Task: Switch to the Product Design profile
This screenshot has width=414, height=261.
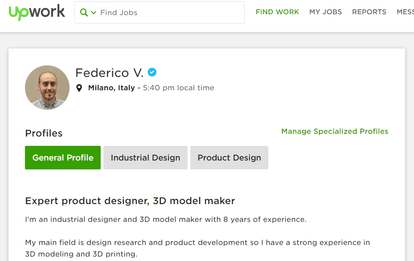Action: point(229,158)
